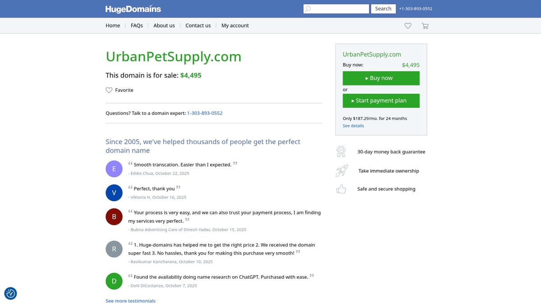The width and height of the screenshot is (541, 304).
Task: Click the magnifying glass search icon
Action: click(x=307, y=9)
